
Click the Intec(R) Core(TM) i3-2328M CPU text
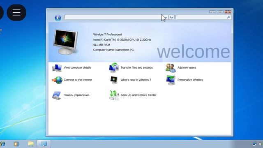[x=122, y=40]
